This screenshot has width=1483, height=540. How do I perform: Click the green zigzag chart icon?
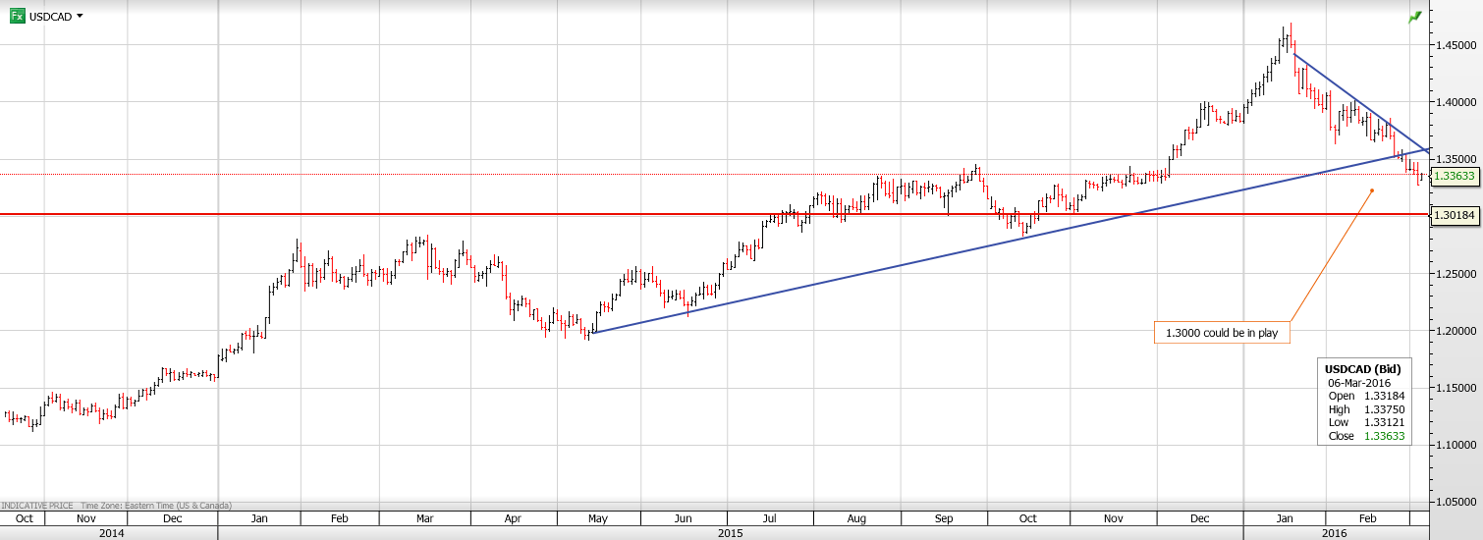tap(1414, 18)
